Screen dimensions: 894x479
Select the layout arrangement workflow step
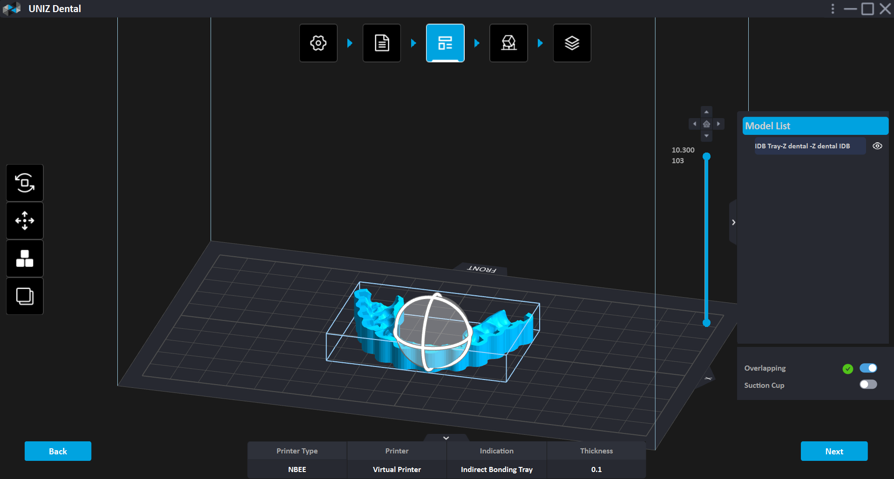coord(445,43)
